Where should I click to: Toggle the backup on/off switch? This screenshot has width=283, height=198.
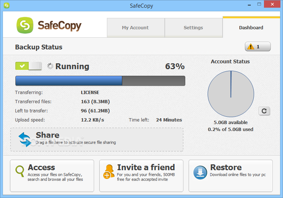tap(29, 66)
